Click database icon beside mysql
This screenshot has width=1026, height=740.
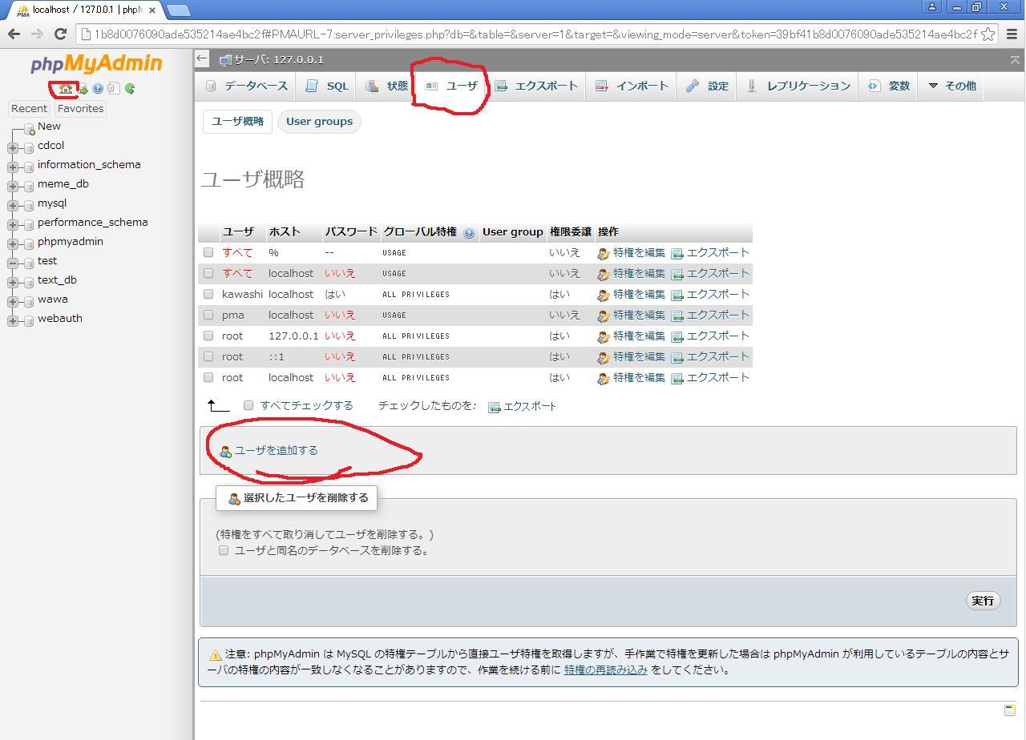(29, 205)
